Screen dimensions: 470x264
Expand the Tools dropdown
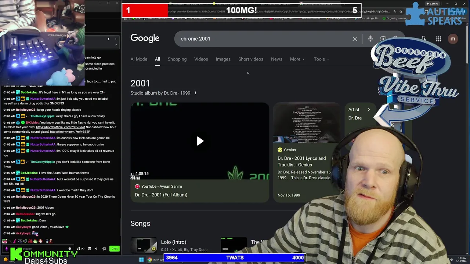tap(321, 59)
